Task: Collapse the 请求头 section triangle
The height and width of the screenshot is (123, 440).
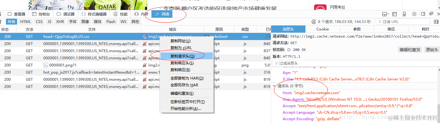Action: coord(274,86)
